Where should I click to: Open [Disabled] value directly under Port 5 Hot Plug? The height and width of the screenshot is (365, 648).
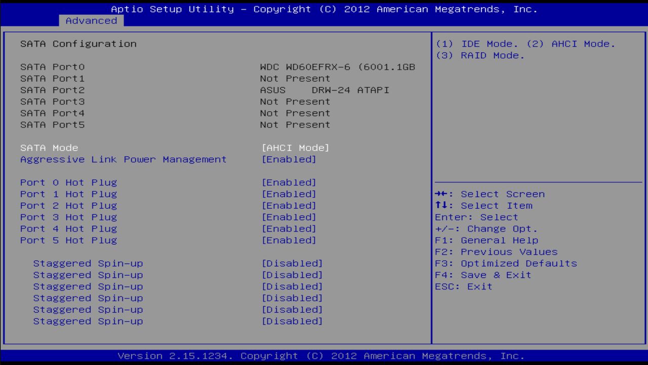point(292,264)
